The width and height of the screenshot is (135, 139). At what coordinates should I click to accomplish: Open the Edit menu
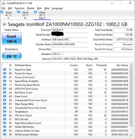10,8
